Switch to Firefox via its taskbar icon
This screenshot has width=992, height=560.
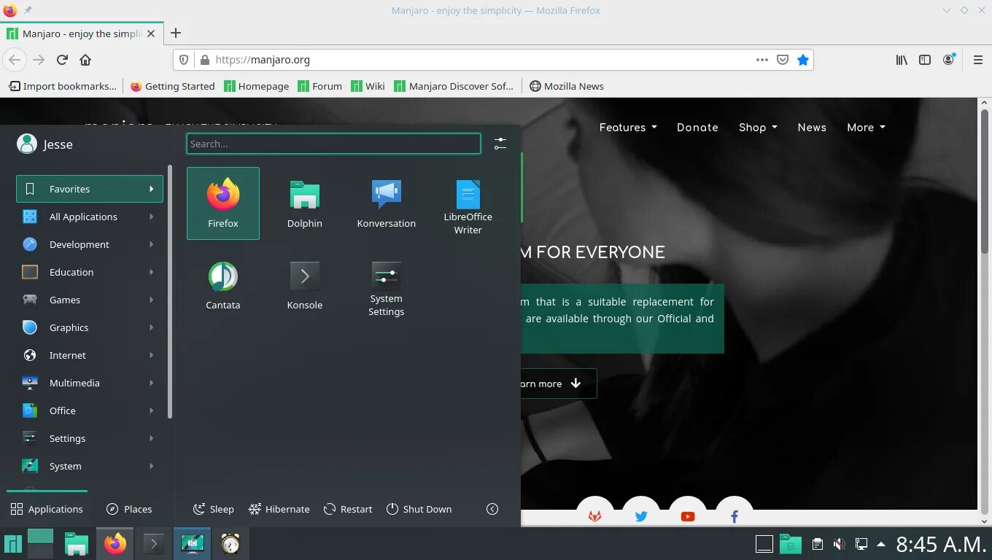point(115,544)
